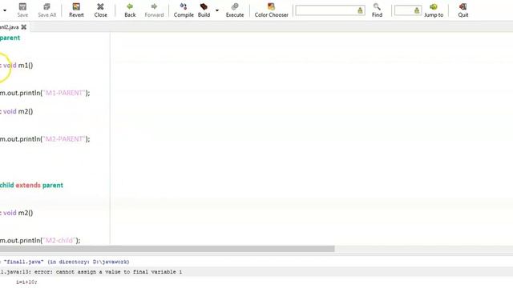The width and height of the screenshot is (513, 288).
Task: Clear the search field with the broom icon
Action: (x=360, y=10)
